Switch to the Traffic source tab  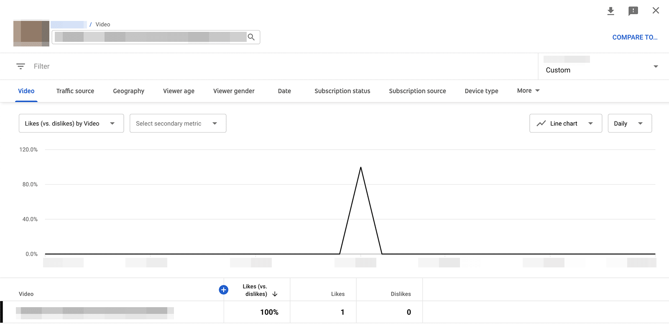(x=75, y=91)
